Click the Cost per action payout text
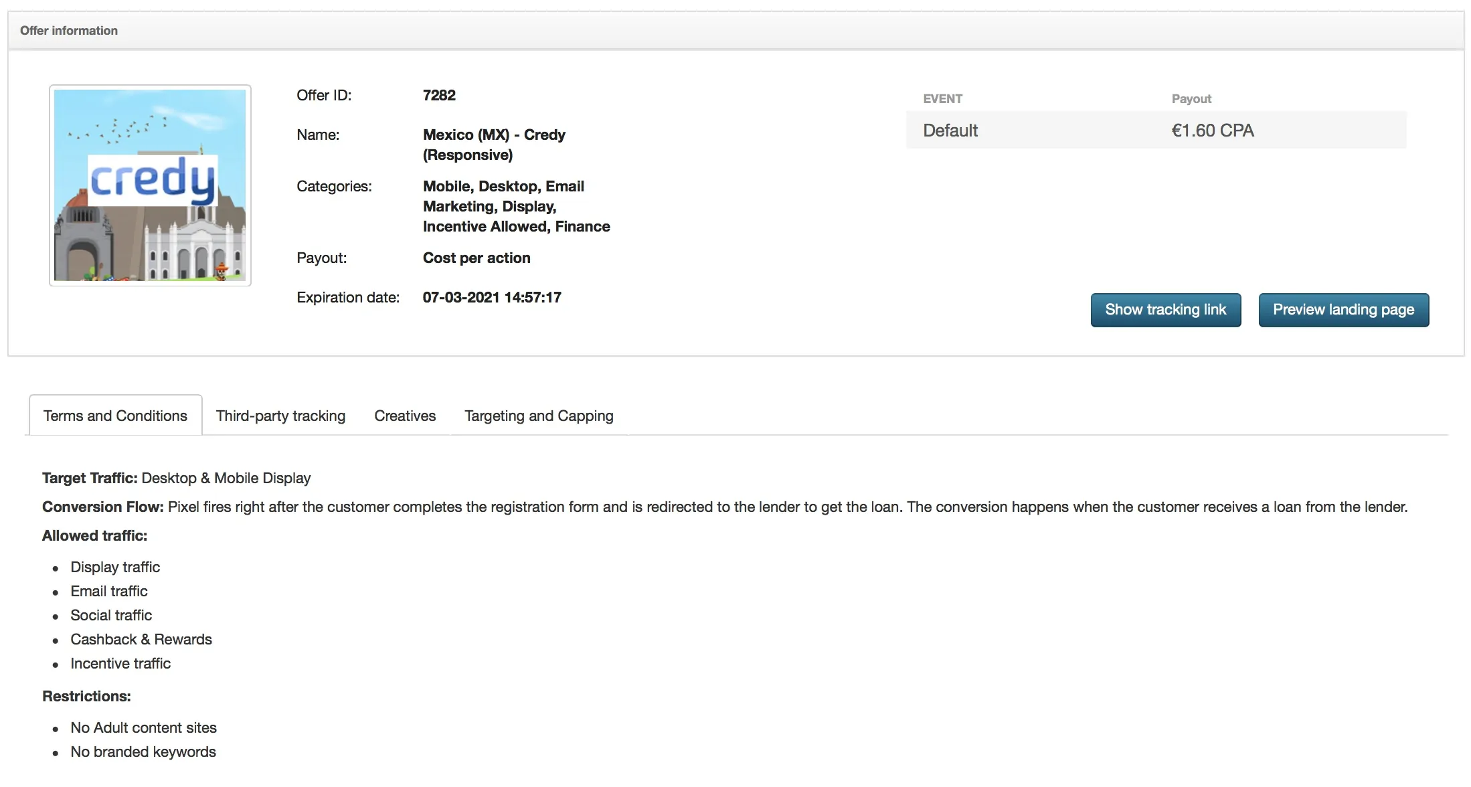 point(477,258)
